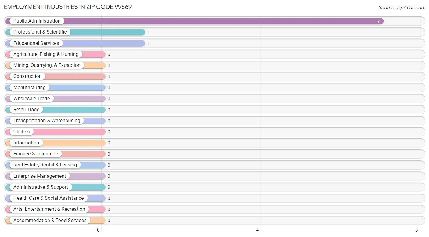Viewport: 429px width, 237px height.
Task: Click the Utilities label
Action: point(22,132)
